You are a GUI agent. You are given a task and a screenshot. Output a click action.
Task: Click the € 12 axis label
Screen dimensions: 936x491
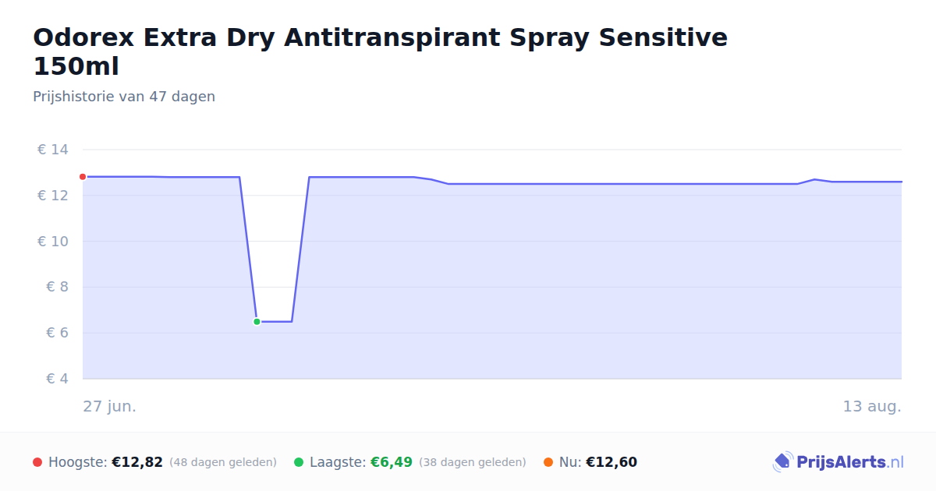(53, 196)
